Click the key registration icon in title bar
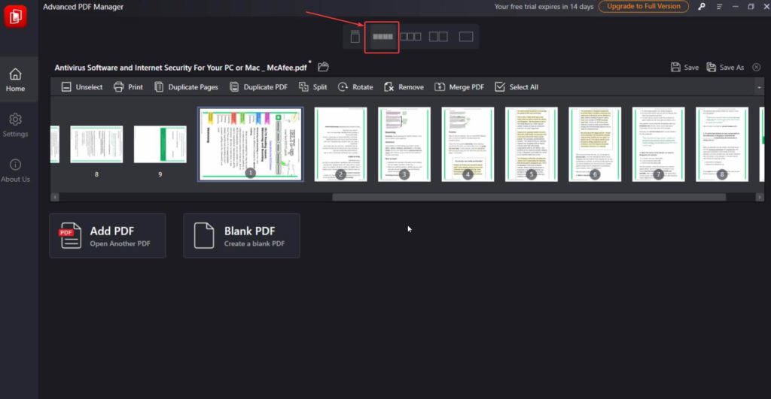The height and width of the screenshot is (399, 771). pos(702,6)
